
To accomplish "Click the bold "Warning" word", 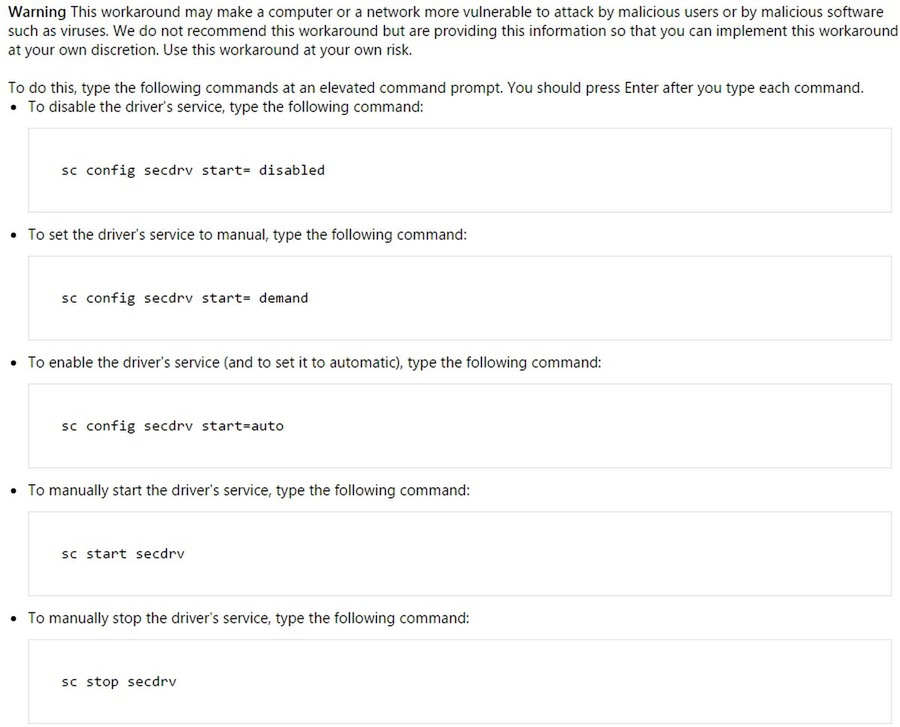I will click(x=37, y=13).
